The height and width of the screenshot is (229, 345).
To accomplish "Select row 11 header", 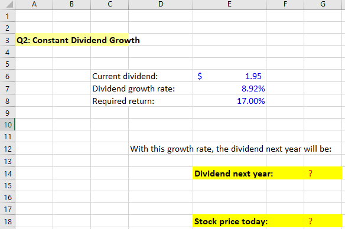I will (8, 136).
